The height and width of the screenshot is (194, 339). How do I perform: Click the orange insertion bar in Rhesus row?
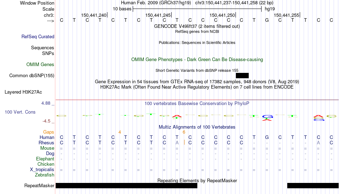click(x=184, y=143)
